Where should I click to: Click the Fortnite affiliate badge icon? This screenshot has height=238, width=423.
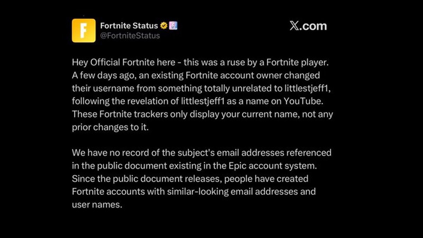[x=173, y=26]
